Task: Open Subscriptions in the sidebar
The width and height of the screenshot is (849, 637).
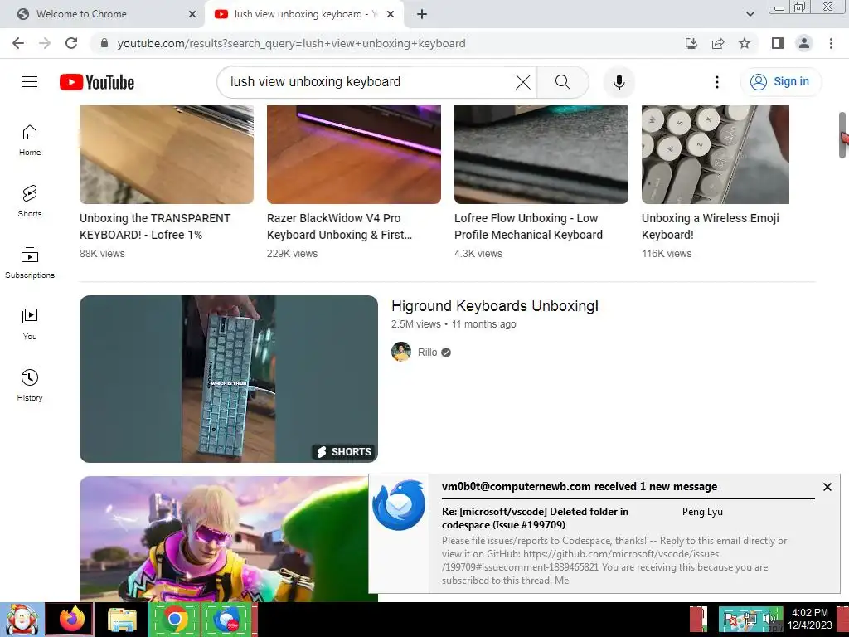Action: coord(30,263)
